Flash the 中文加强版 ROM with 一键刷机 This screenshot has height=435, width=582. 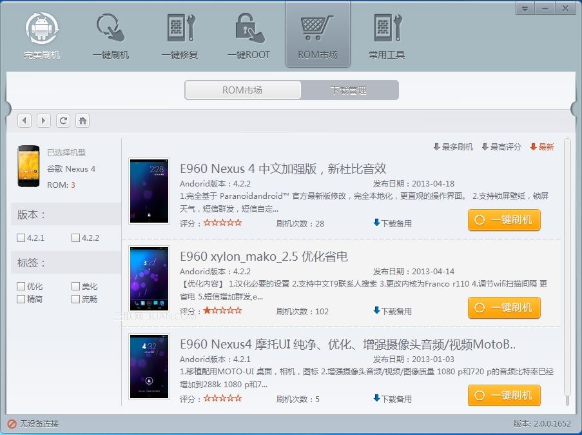504,220
